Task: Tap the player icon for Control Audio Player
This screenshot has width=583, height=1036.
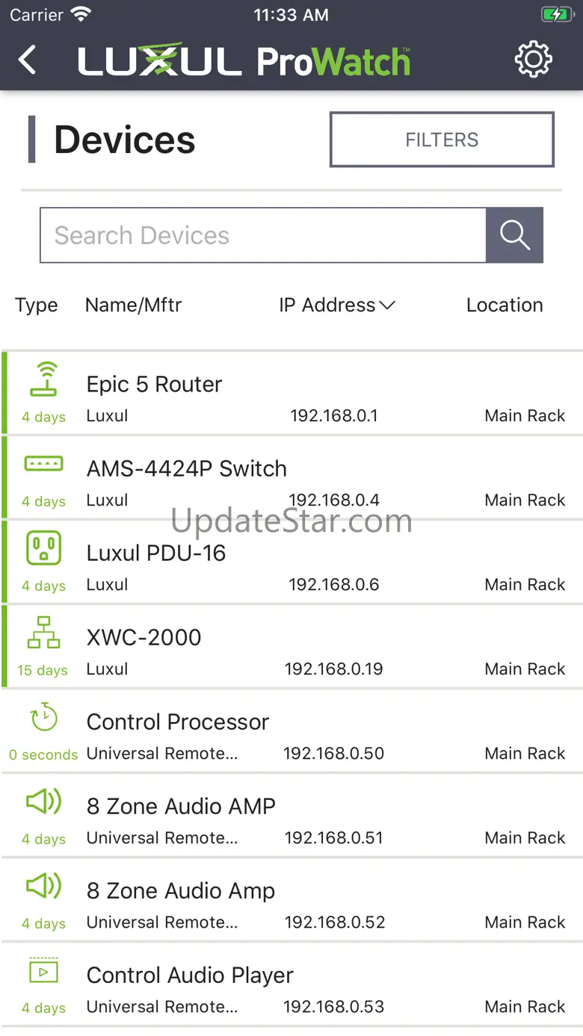Action: (43, 970)
